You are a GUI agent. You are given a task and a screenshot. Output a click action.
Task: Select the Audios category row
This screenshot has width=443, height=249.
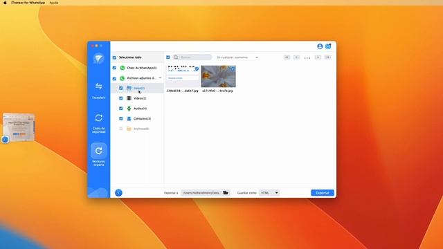click(x=137, y=109)
